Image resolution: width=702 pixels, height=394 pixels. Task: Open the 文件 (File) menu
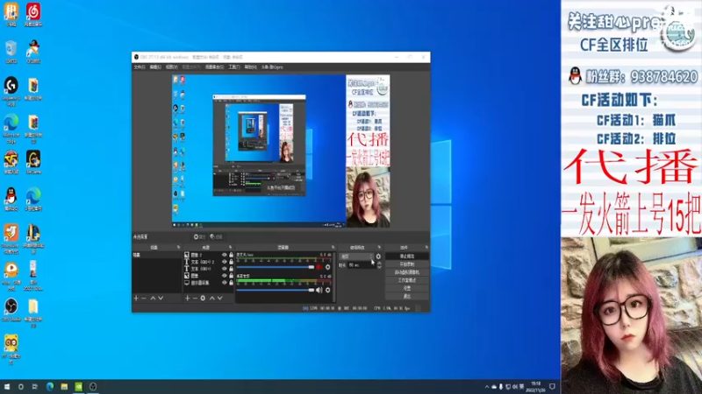140,67
